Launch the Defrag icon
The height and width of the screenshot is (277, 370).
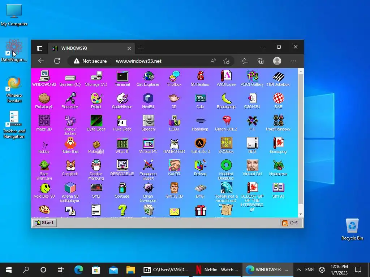[x=200, y=168]
